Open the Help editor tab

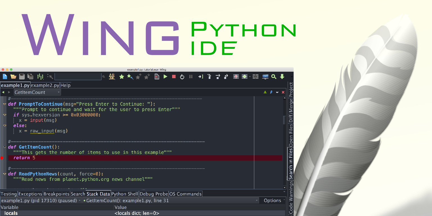[66, 85]
